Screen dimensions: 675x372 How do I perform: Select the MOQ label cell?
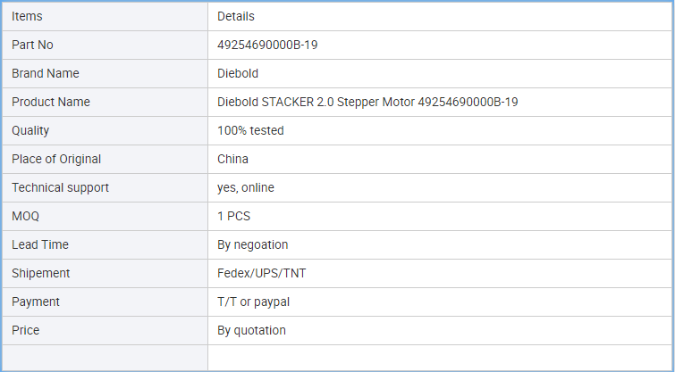point(26,216)
